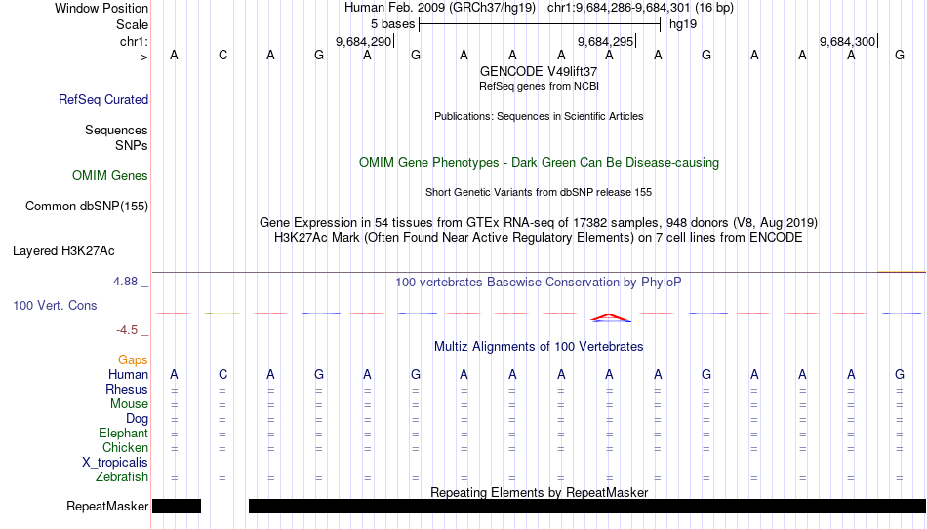This screenshot has width=927, height=529.
Task: Click the Scale label
Action: 132,24
